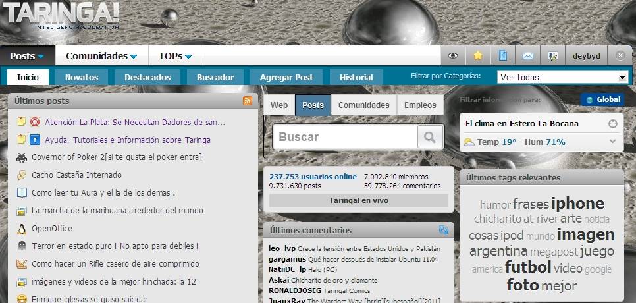Image resolution: width=636 pixels, height=303 pixels.
Task: Click the blue T icon on the Ayuda post
Action: pos(35,140)
